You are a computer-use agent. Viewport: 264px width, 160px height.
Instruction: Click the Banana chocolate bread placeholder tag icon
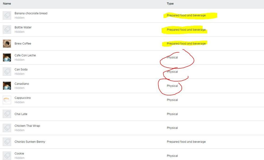click(x=7, y=15)
